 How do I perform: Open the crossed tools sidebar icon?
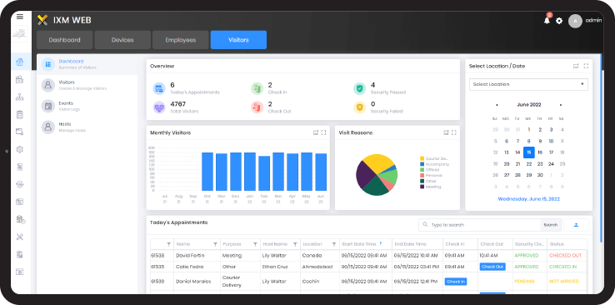20,237
